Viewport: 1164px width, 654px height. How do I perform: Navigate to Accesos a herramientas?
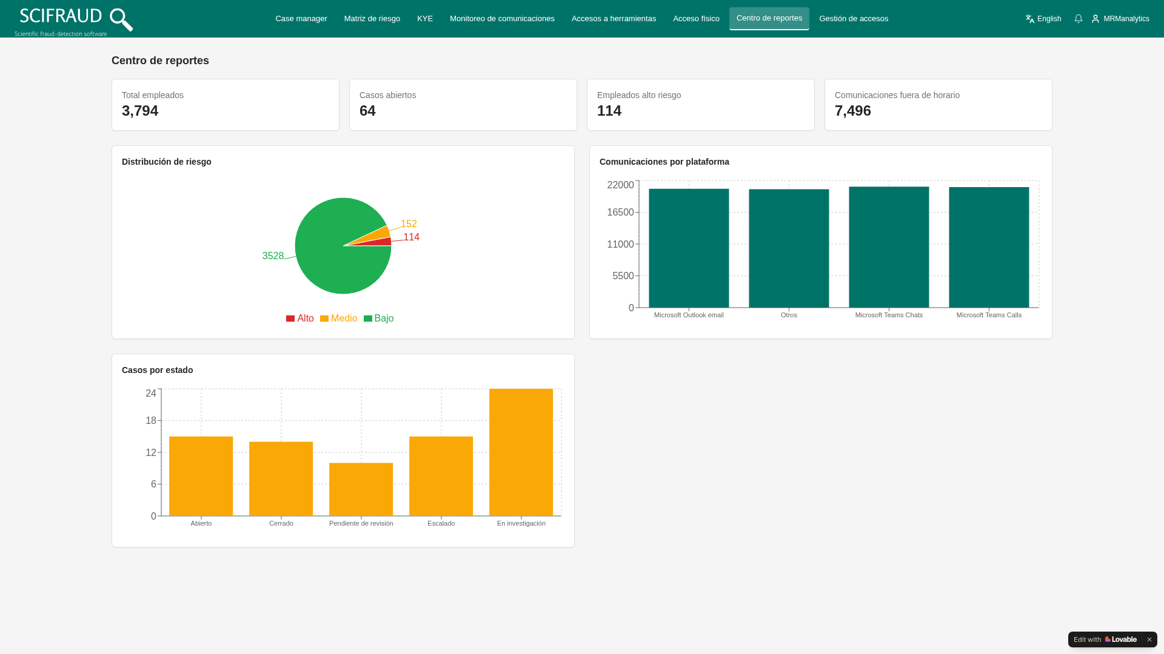pyautogui.click(x=614, y=19)
